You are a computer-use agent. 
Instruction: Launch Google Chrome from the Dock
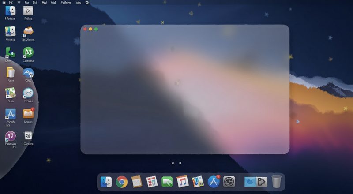[x=122, y=182]
